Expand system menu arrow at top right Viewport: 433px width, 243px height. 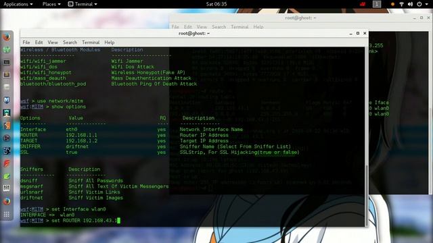(x=426, y=4)
